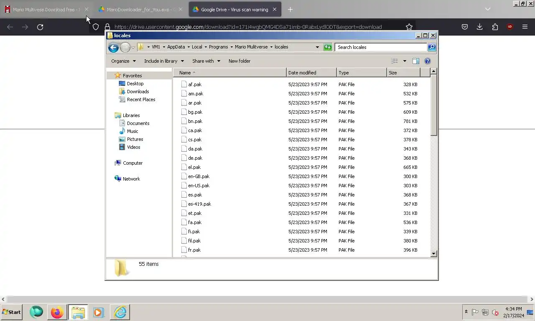
Task: Select Documents library
Action: click(138, 123)
